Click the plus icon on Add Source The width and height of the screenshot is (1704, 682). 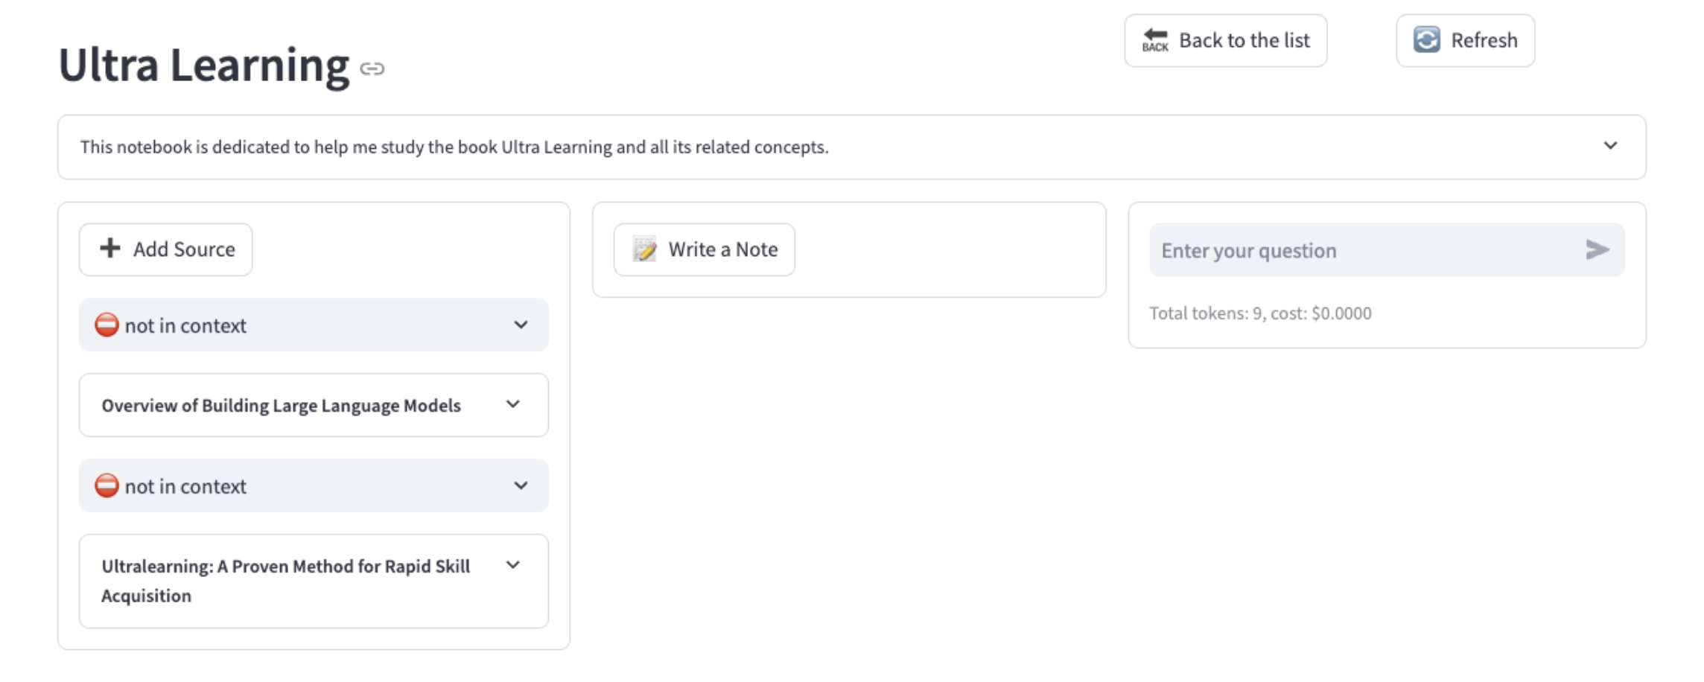coord(109,249)
